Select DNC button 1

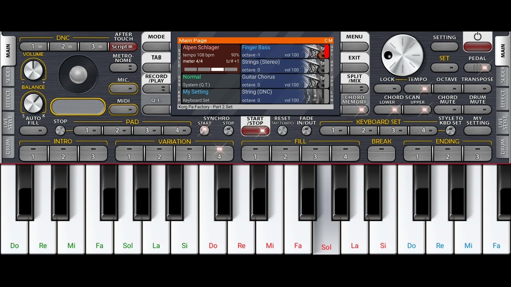point(34,47)
